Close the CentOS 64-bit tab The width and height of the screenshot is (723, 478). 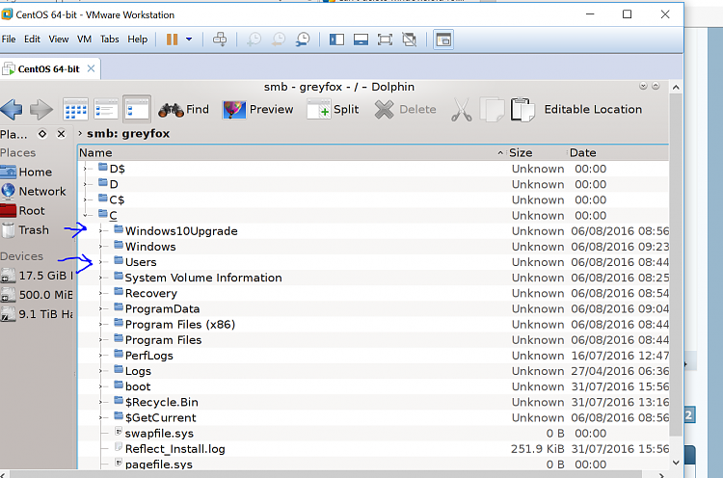92,68
